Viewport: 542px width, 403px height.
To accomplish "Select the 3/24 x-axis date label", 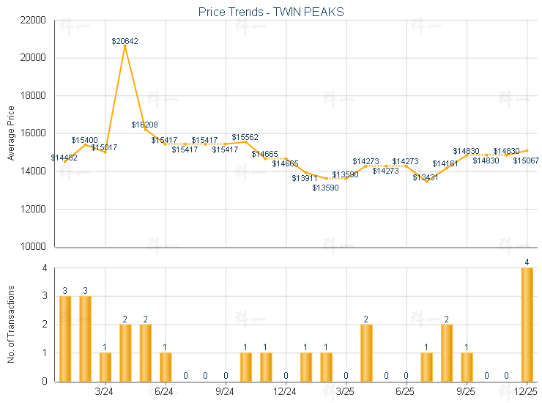I will pyautogui.click(x=104, y=392).
